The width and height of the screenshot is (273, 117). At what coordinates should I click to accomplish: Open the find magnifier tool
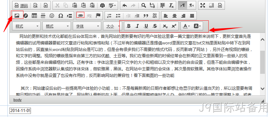click(x=143, y=5)
